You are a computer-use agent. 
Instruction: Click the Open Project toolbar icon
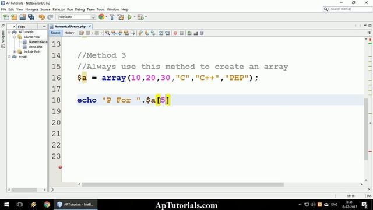(x=23, y=17)
